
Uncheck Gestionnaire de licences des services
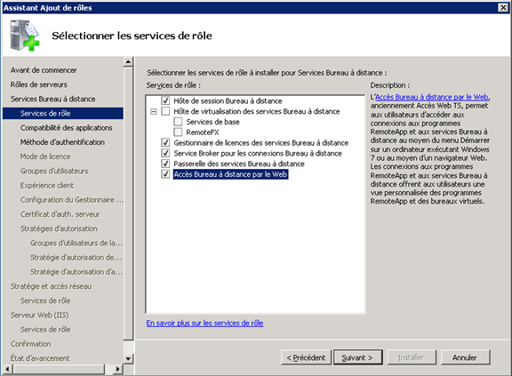[165, 142]
